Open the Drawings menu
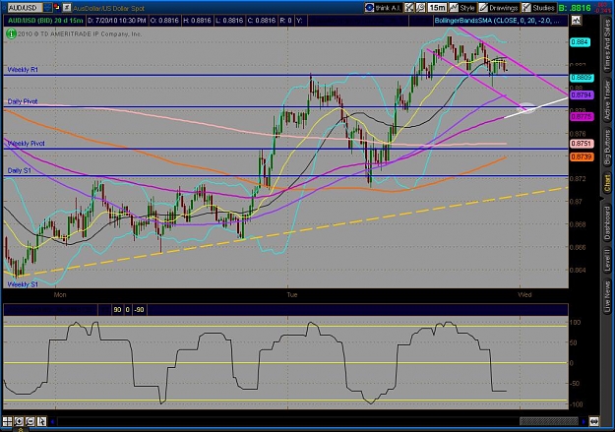 [x=499, y=8]
